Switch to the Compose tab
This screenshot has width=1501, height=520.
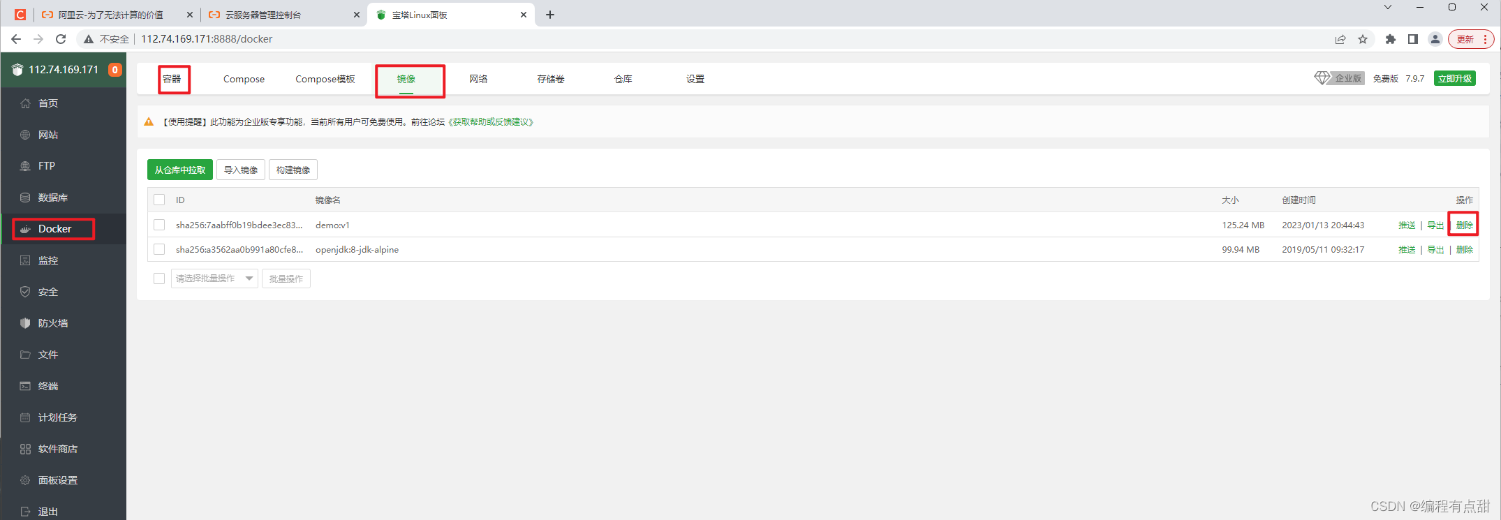tap(244, 79)
